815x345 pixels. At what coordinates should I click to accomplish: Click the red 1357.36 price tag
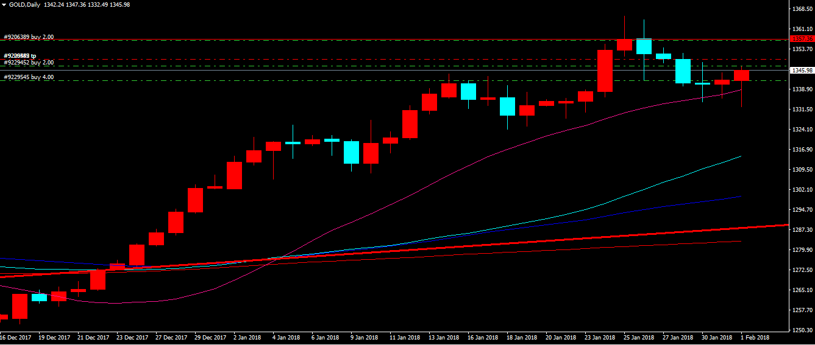click(x=802, y=39)
